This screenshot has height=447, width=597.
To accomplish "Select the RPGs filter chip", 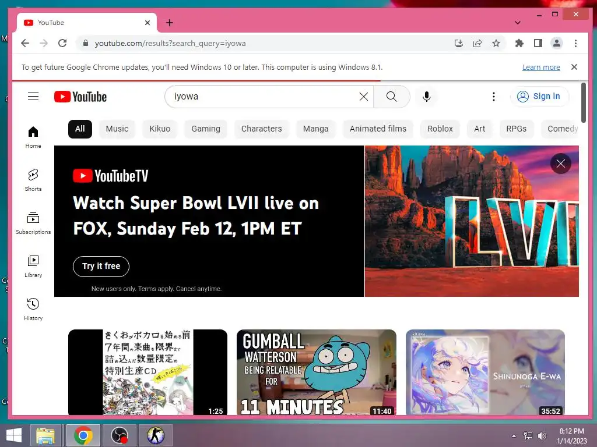I will pos(517,129).
